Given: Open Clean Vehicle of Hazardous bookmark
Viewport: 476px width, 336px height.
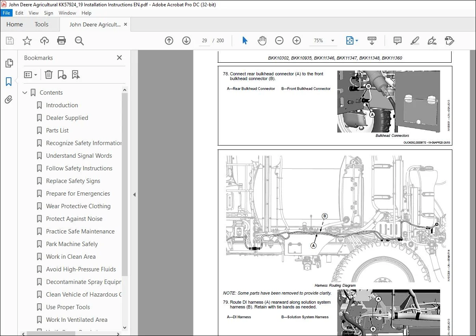Looking at the screenshot, I should click(x=84, y=295).
